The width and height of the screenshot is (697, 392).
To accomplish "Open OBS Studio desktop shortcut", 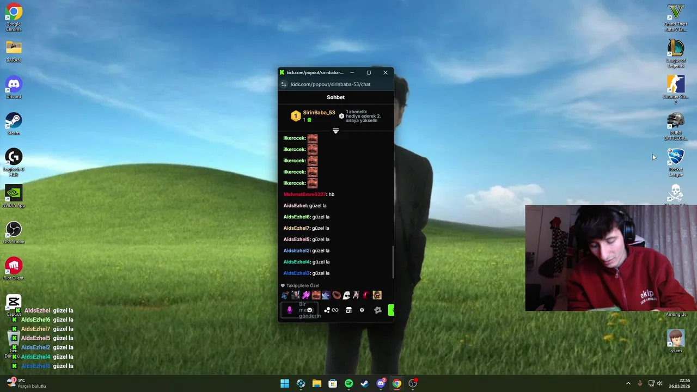I will [14, 233].
